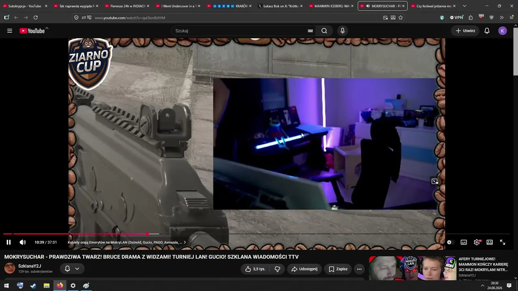Expand the chapter title 'Kobiety orają Emerytów'
Screen dimensions: 518x291
(x=127, y=242)
